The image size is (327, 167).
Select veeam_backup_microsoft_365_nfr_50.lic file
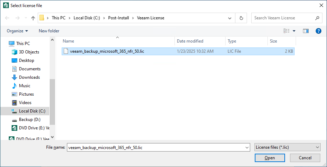(107, 51)
